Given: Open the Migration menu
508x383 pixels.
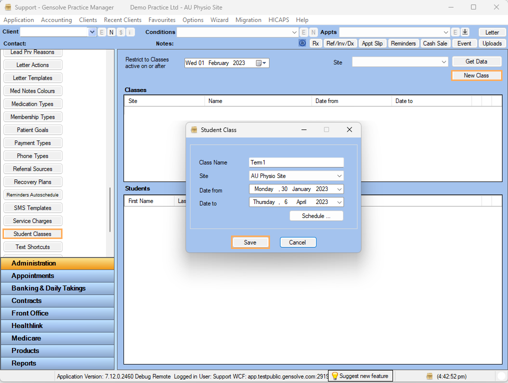Looking at the screenshot, I should (248, 20).
